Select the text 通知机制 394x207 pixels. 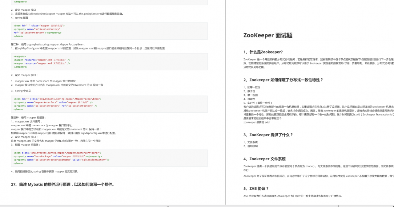(250, 146)
